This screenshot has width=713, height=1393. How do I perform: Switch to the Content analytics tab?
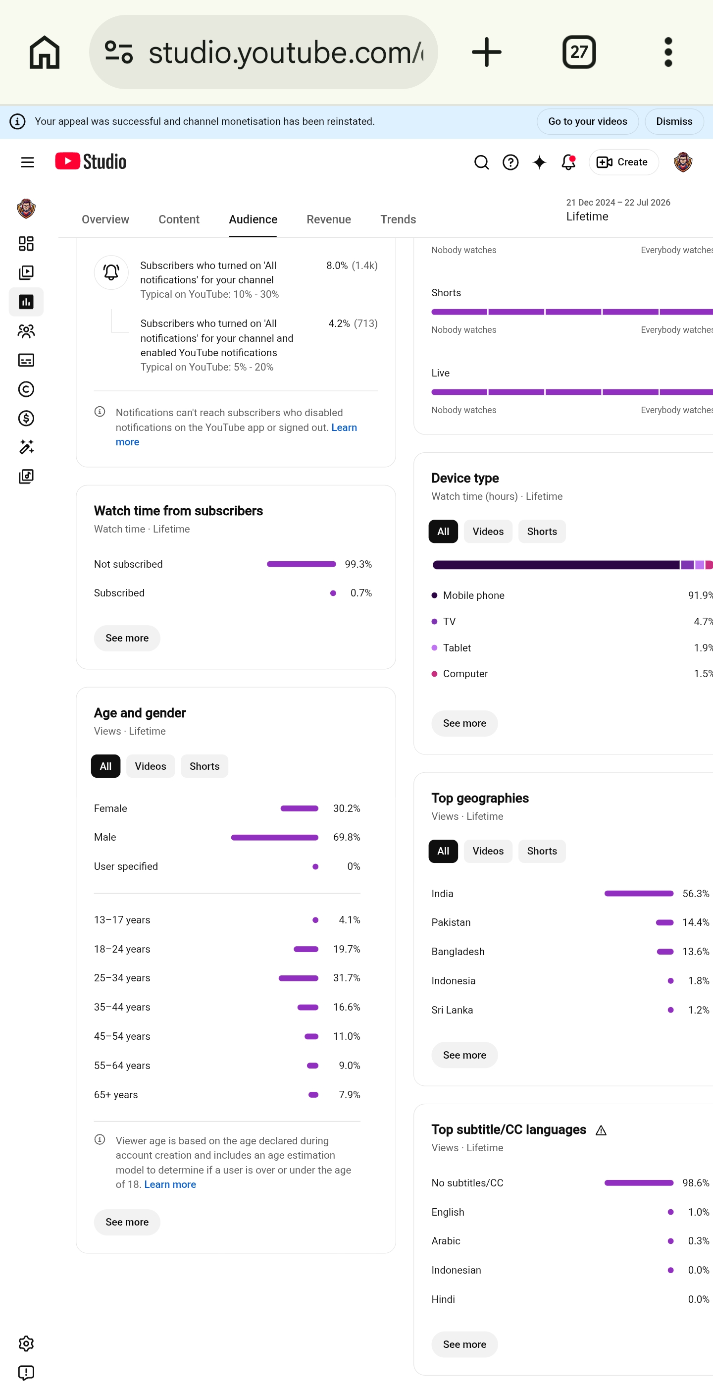179,219
